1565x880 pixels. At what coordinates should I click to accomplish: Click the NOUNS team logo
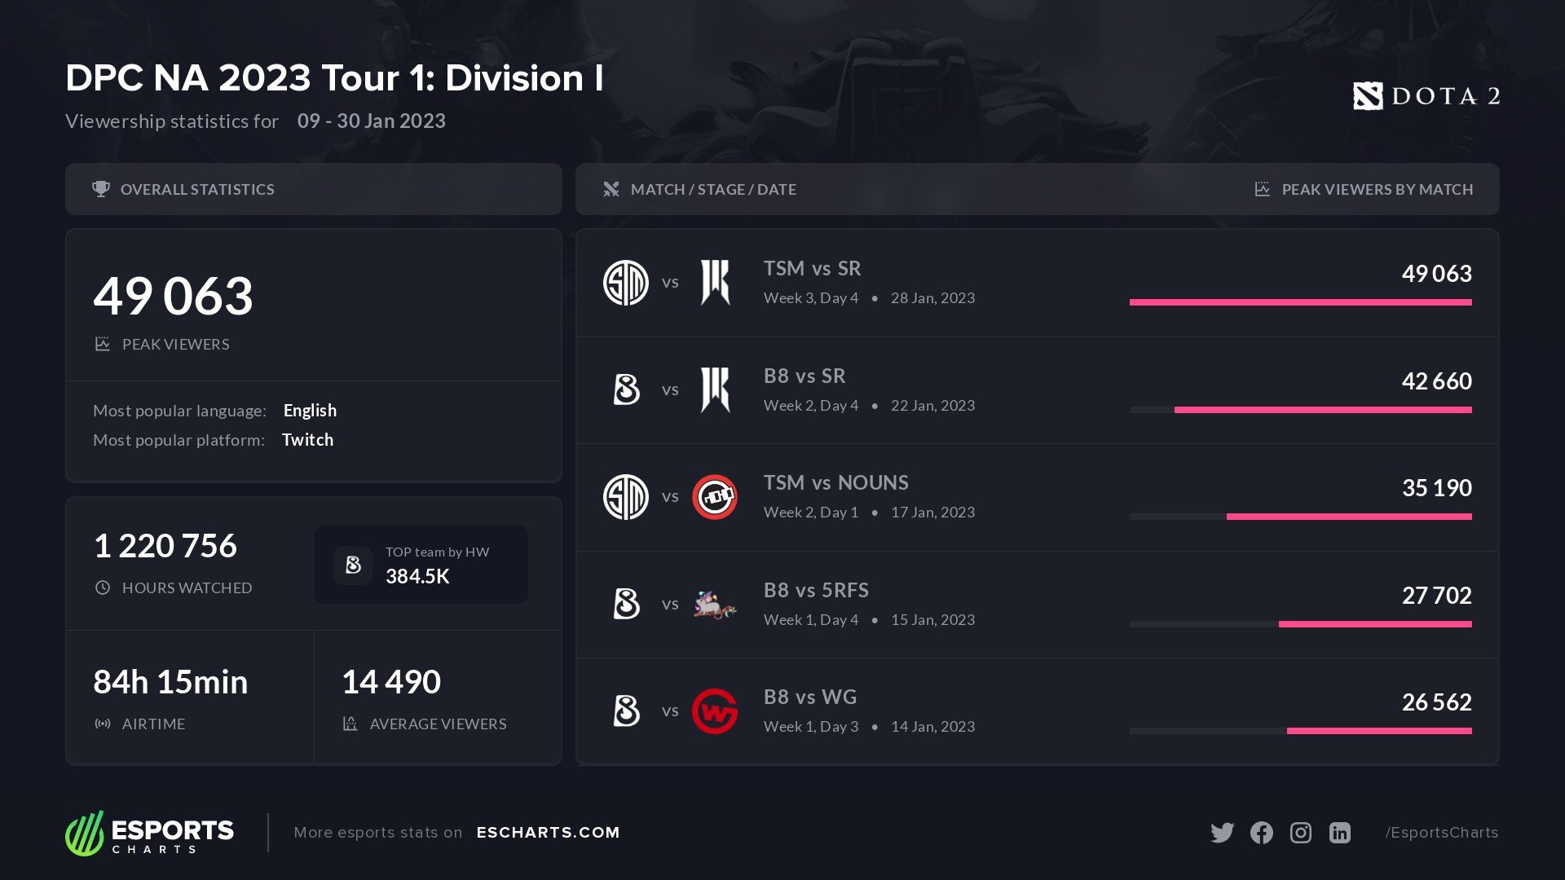(714, 497)
